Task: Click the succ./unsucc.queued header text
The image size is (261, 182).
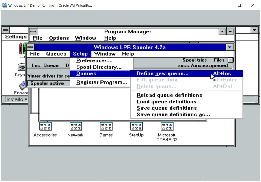Action: (x=203, y=65)
